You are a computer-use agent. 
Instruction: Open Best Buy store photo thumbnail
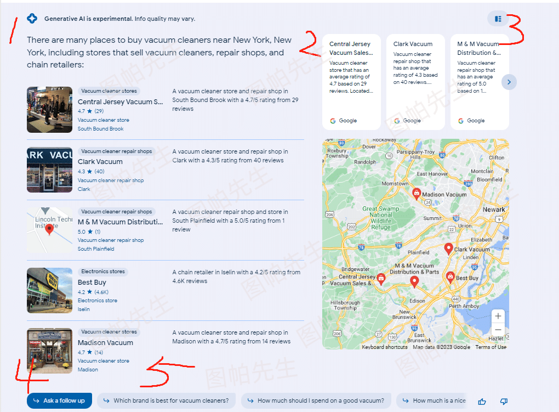point(49,291)
